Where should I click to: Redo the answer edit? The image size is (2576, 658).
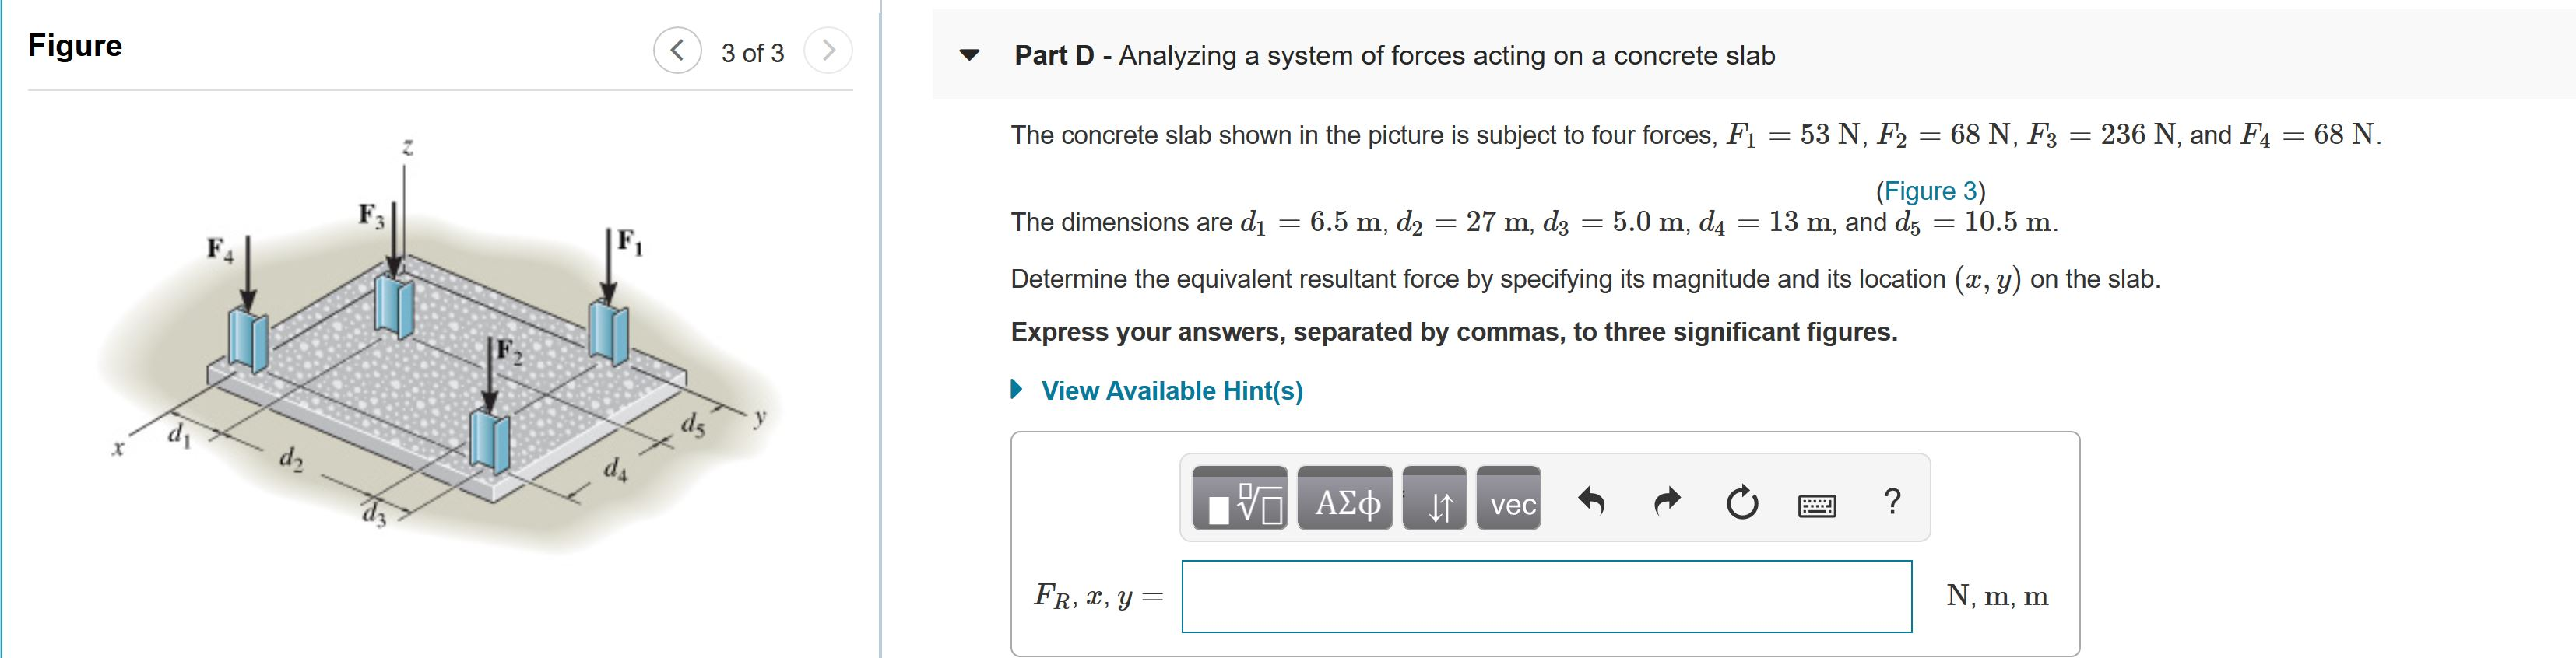pos(1667,502)
